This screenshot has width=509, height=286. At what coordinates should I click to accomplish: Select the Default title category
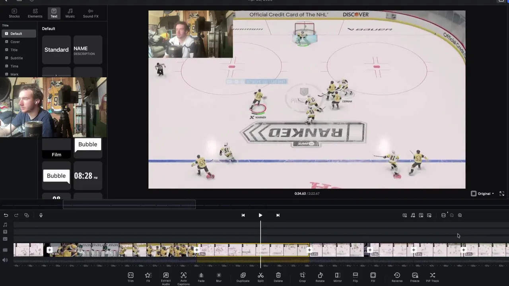18,34
